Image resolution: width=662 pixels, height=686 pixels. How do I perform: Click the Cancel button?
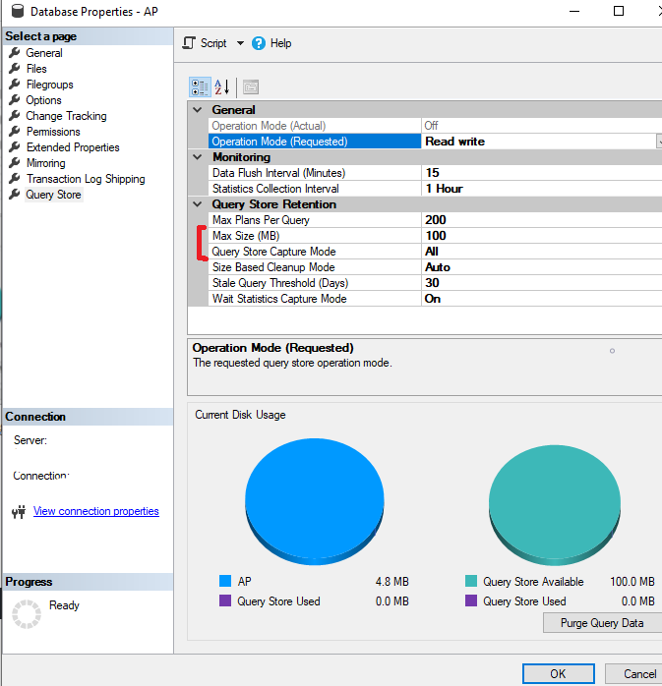pyautogui.click(x=634, y=674)
